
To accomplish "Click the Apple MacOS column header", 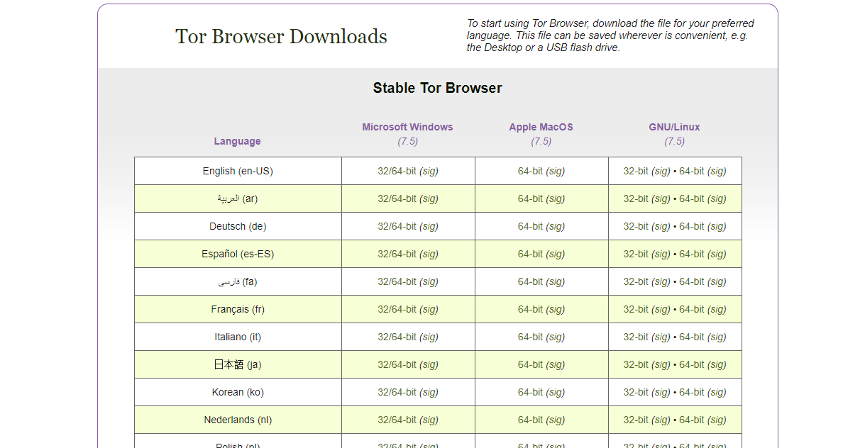I will (x=541, y=127).
